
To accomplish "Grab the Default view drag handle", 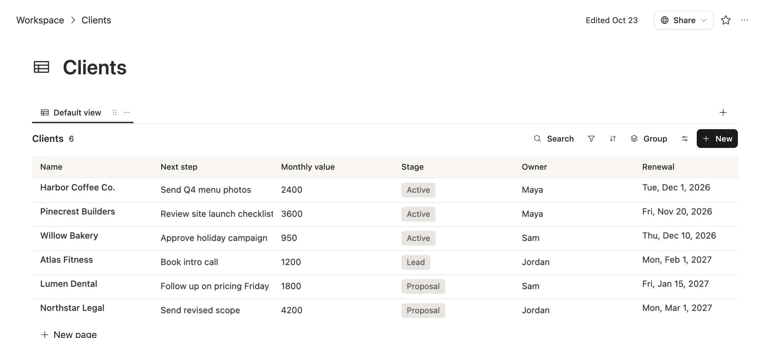I will [x=115, y=112].
